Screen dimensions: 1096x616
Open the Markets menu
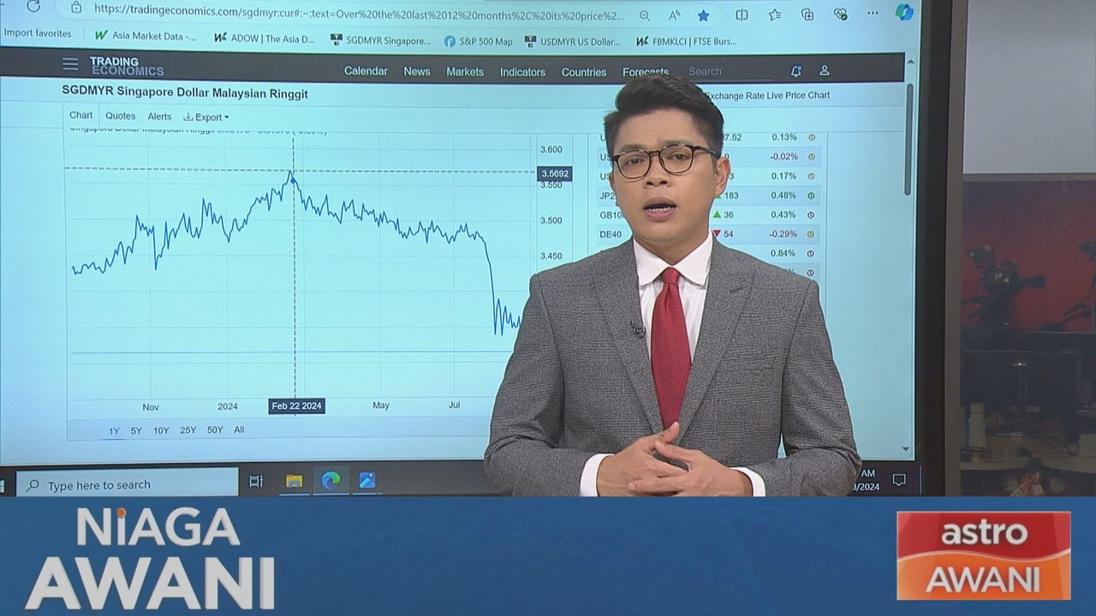coord(465,72)
